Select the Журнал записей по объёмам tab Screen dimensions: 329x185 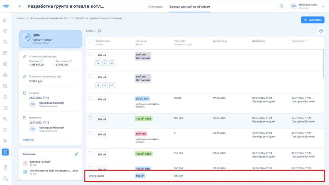coord(190,7)
